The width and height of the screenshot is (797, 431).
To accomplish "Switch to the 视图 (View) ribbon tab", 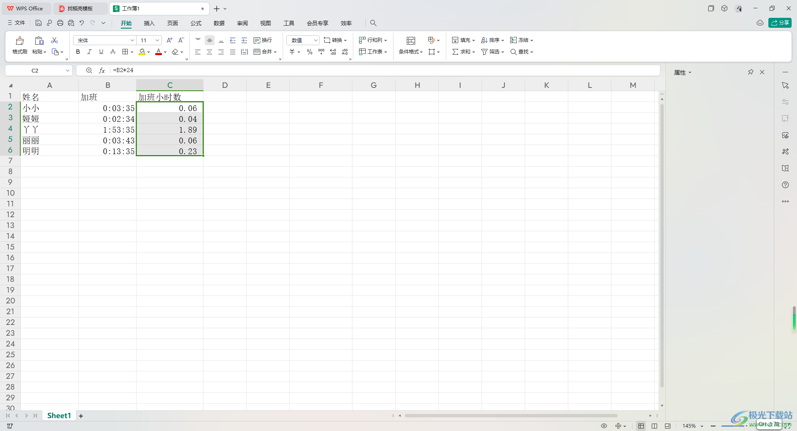I will (x=266, y=23).
